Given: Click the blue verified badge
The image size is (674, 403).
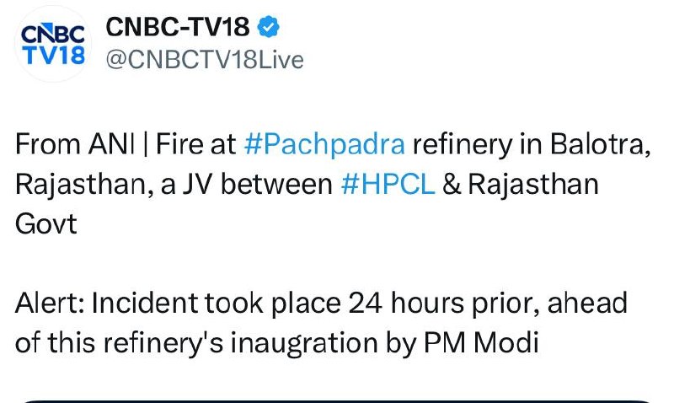Looking at the screenshot, I should pyautogui.click(x=267, y=28).
